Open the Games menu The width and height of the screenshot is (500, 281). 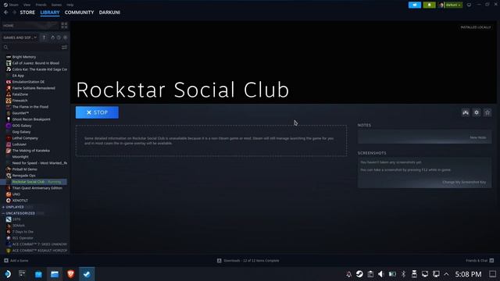point(56,5)
